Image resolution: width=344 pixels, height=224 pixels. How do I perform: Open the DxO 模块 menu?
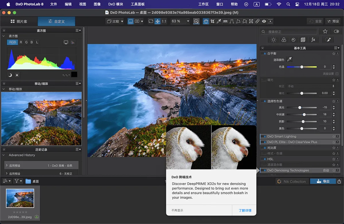click(x=116, y=4)
